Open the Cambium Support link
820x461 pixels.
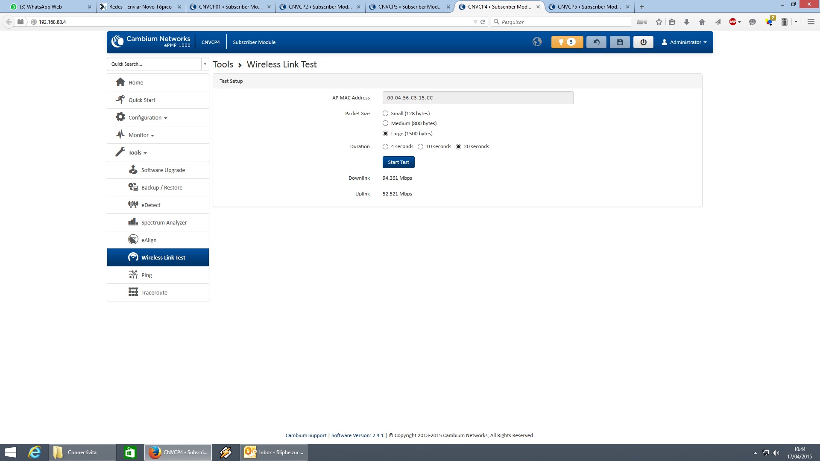pyautogui.click(x=306, y=435)
